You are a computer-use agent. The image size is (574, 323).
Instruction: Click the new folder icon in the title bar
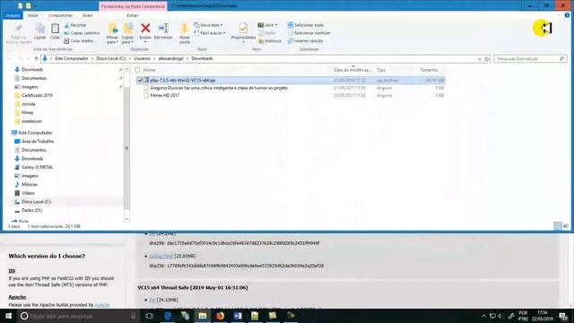coord(28,6)
